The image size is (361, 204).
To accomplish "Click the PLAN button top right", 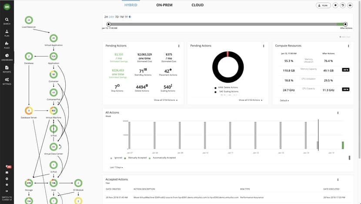I will [x=323, y=5].
